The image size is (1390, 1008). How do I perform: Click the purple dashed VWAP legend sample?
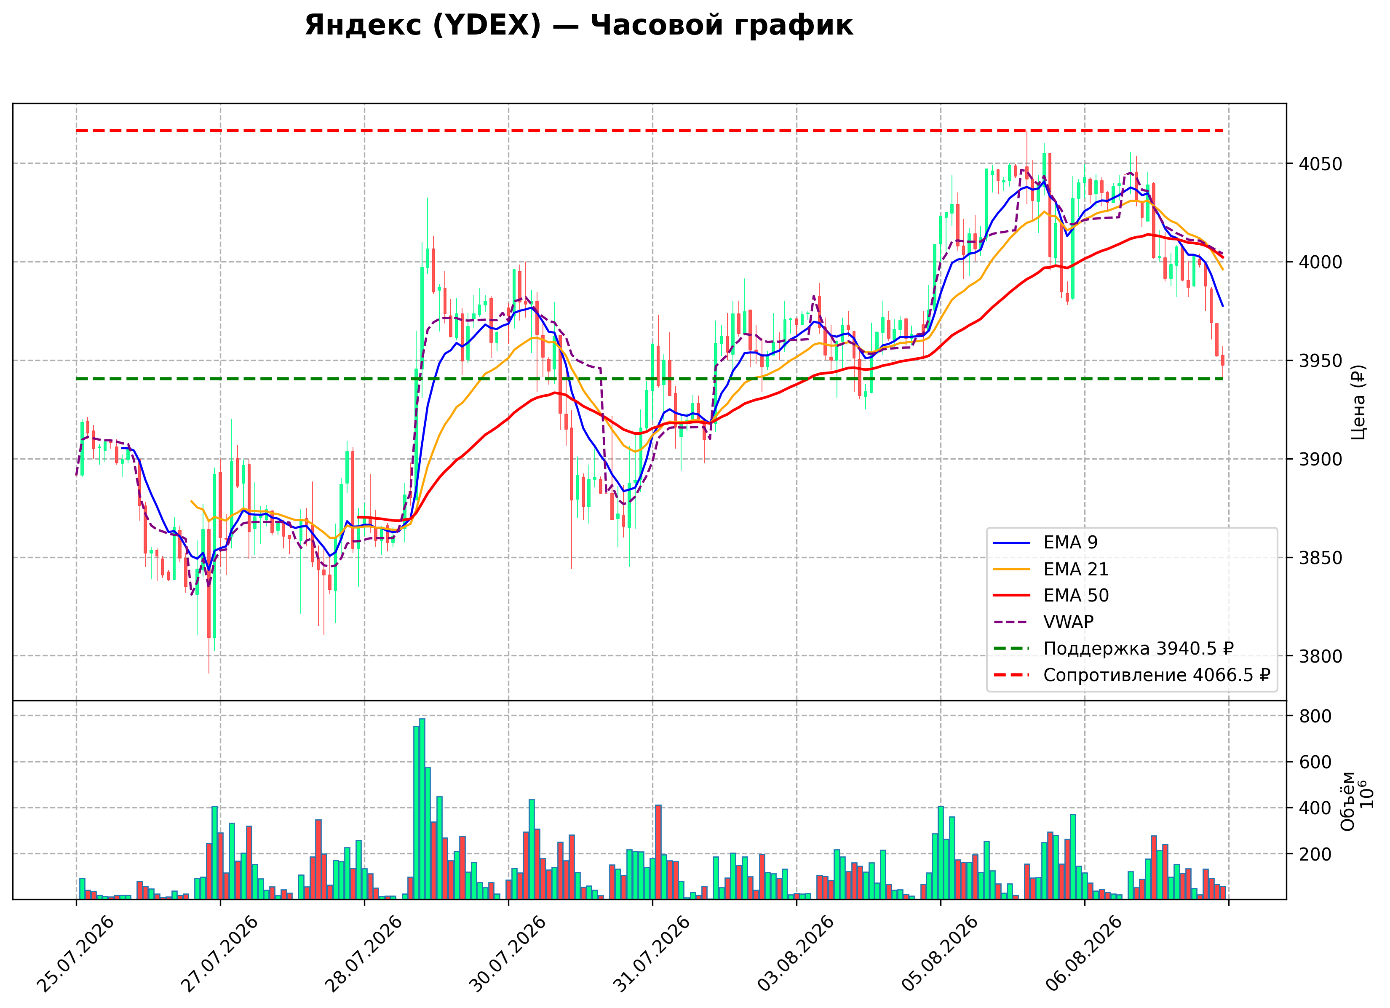click(1011, 622)
